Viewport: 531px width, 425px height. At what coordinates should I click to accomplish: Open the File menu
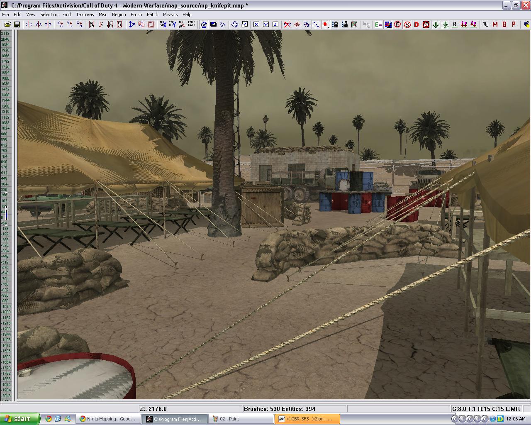click(x=5, y=15)
